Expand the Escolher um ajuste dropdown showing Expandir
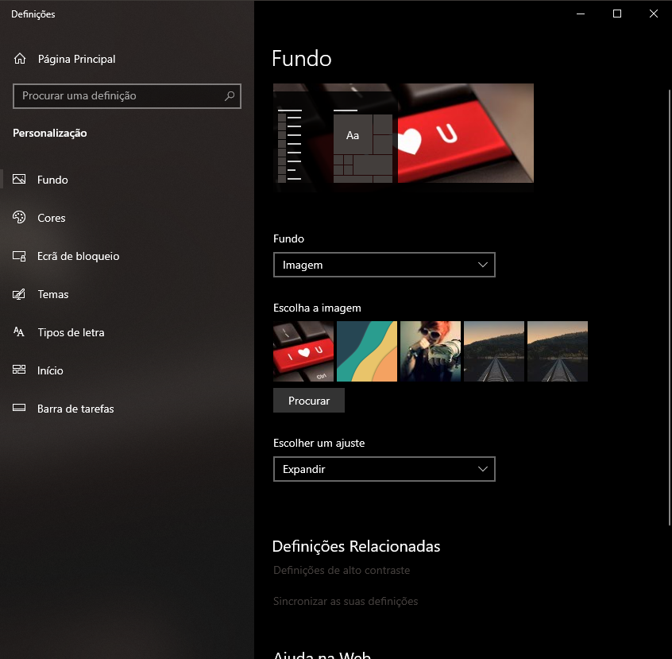 tap(384, 469)
